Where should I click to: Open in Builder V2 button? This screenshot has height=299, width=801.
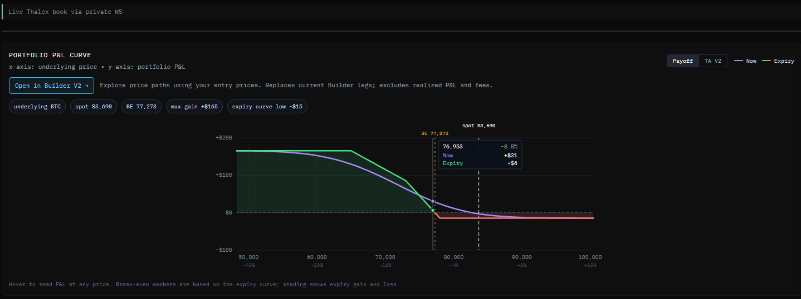pyautogui.click(x=51, y=86)
